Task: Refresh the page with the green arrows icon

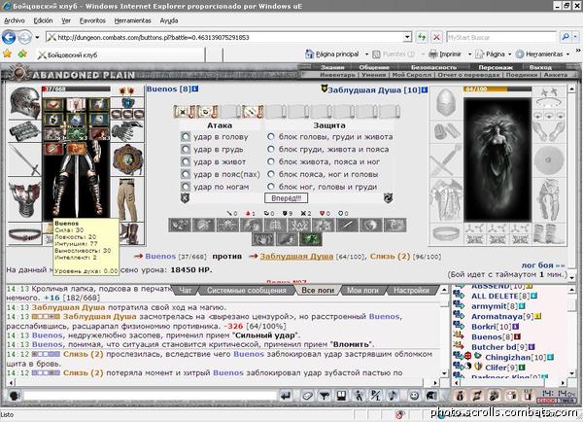Action: click(422, 37)
